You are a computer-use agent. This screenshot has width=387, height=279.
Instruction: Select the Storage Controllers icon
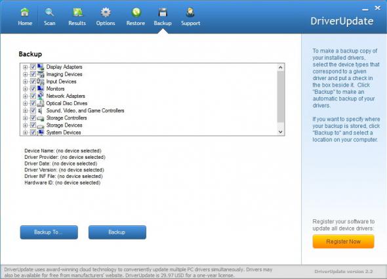coord(41,118)
